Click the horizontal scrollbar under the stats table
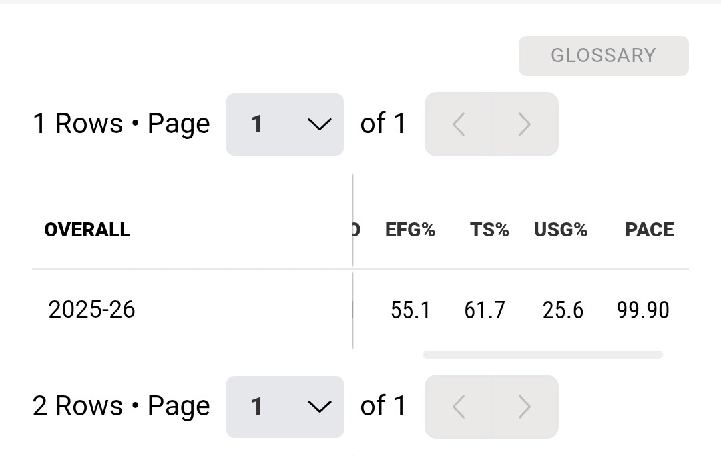721x456 pixels. pos(543,355)
